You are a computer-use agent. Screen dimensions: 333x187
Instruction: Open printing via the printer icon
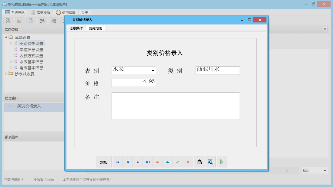tap(199, 162)
